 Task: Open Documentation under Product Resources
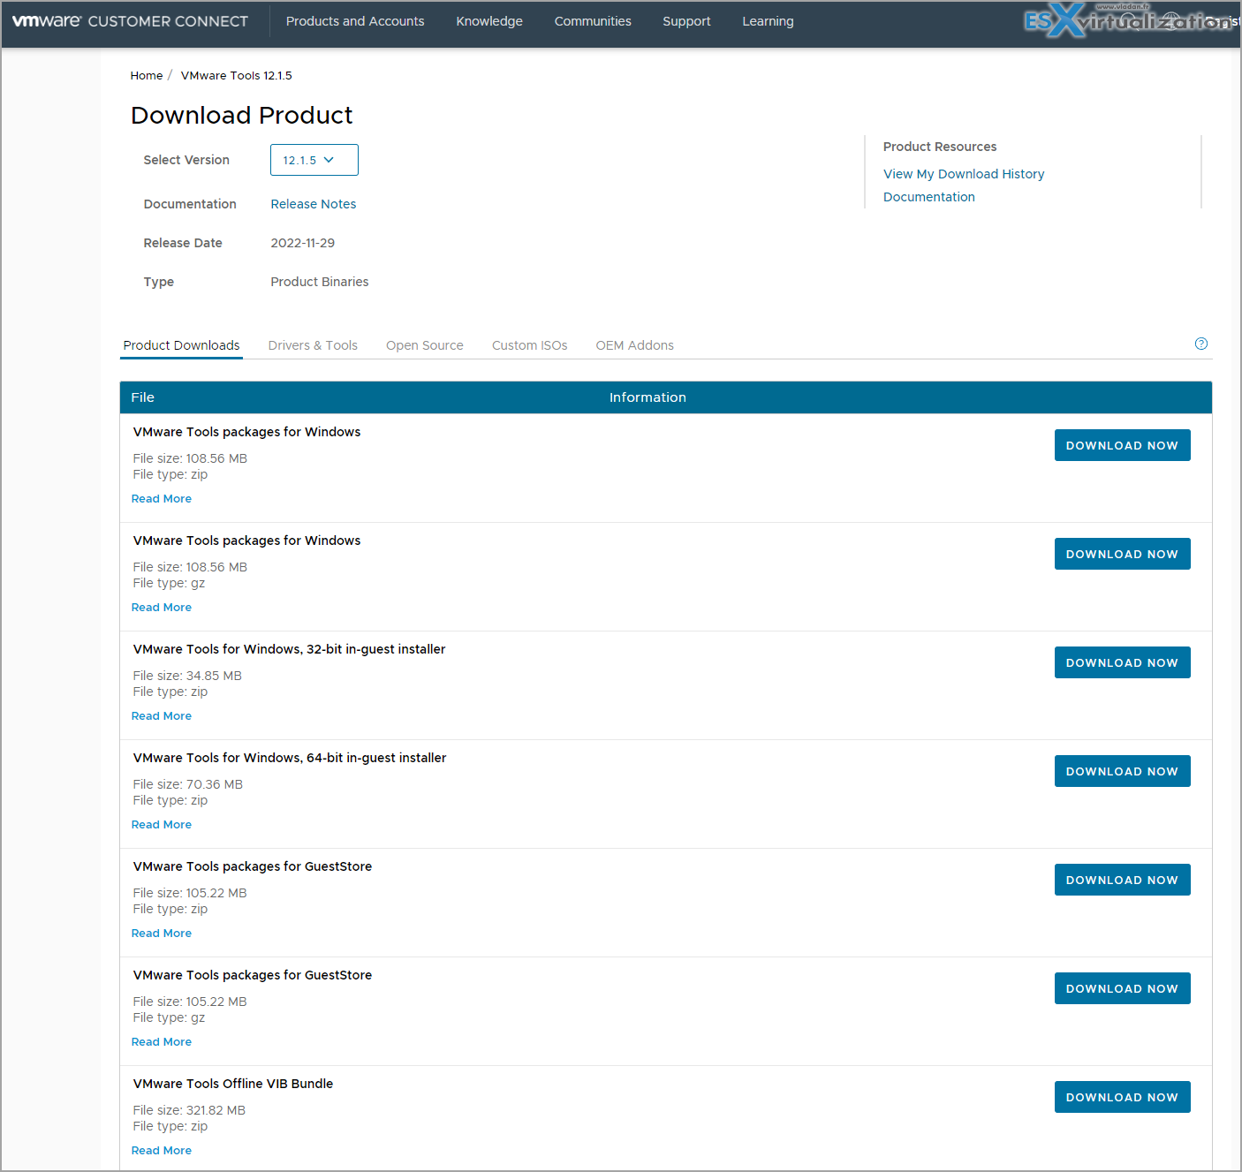coord(928,197)
